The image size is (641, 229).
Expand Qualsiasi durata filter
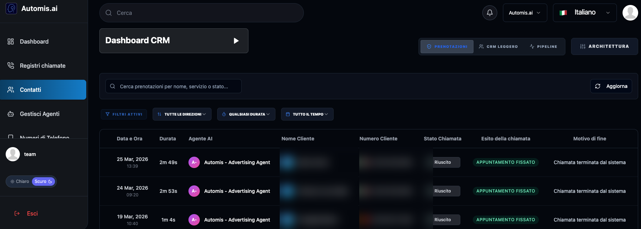tap(246, 114)
